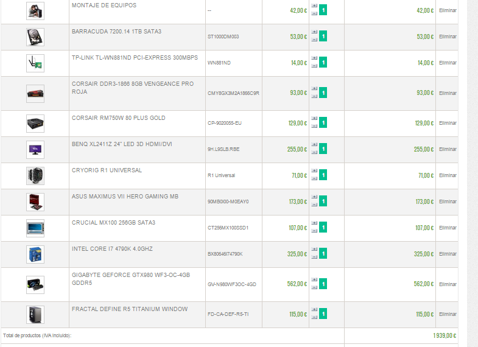Decrease quantity of Barracuda 7200.14 1TB
The height and width of the screenshot is (347, 478).
(314, 40)
